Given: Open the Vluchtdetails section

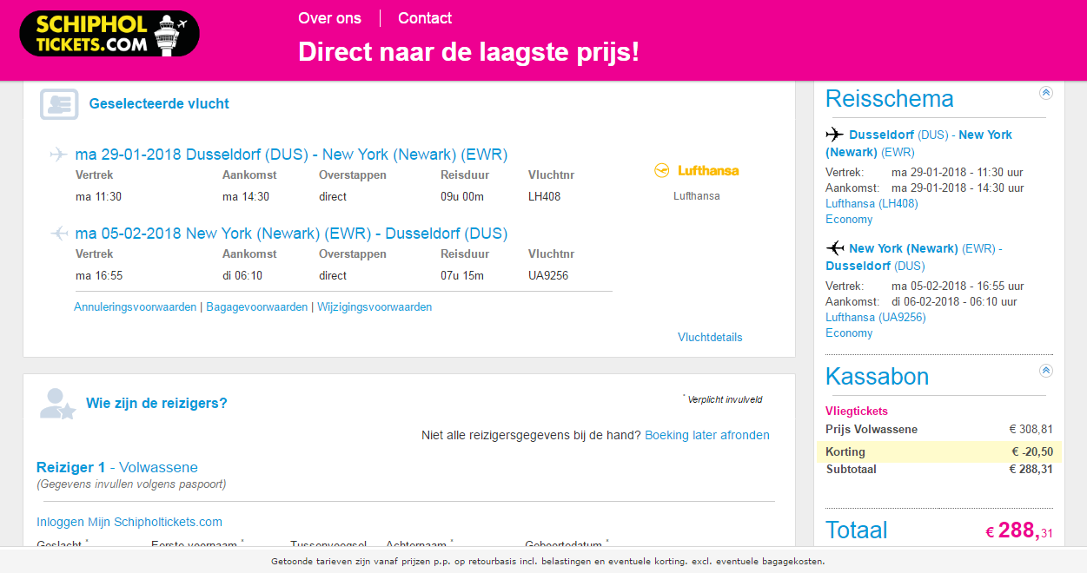Looking at the screenshot, I should (x=710, y=337).
